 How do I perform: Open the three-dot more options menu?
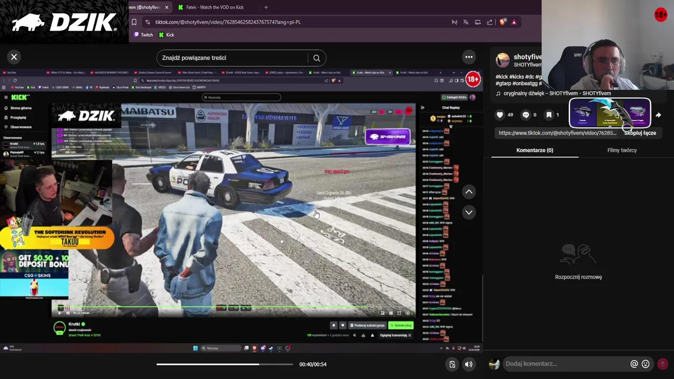click(x=469, y=57)
